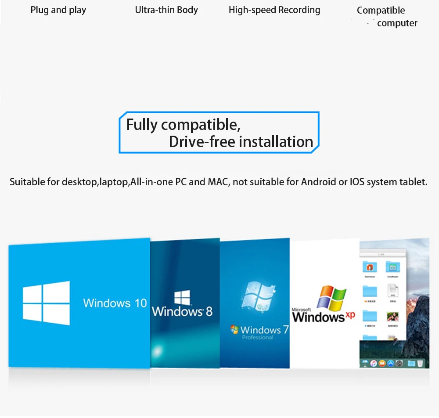Image resolution: width=439 pixels, height=418 pixels.
Task: Click the 'Windows 8' wordmark
Action: (182, 312)
